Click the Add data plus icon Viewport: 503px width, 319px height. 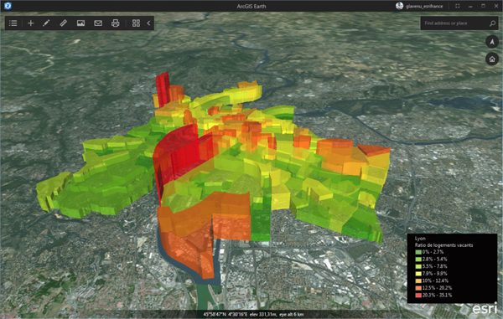[31, 23]
